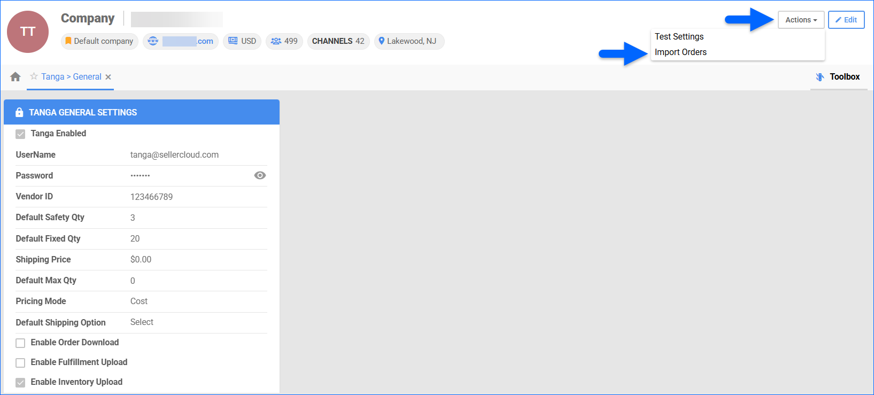Click the TT company avatar
The width and height of the screenshot is (874, 395).
pos(28,32)
